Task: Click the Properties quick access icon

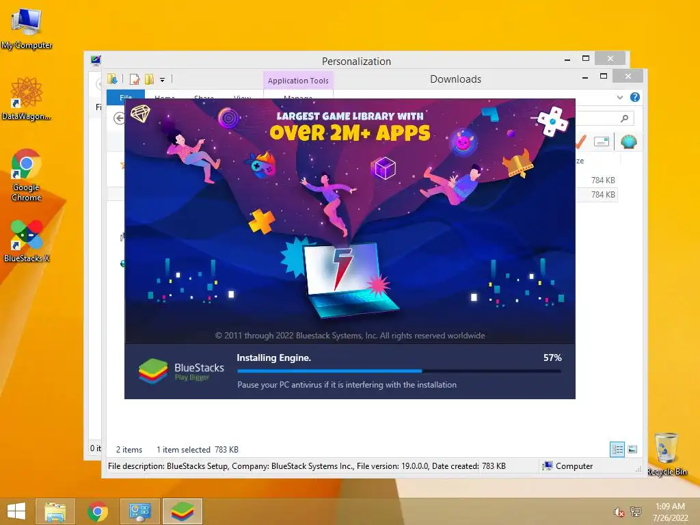Action: pyautogui.click(x=135, y=79)
